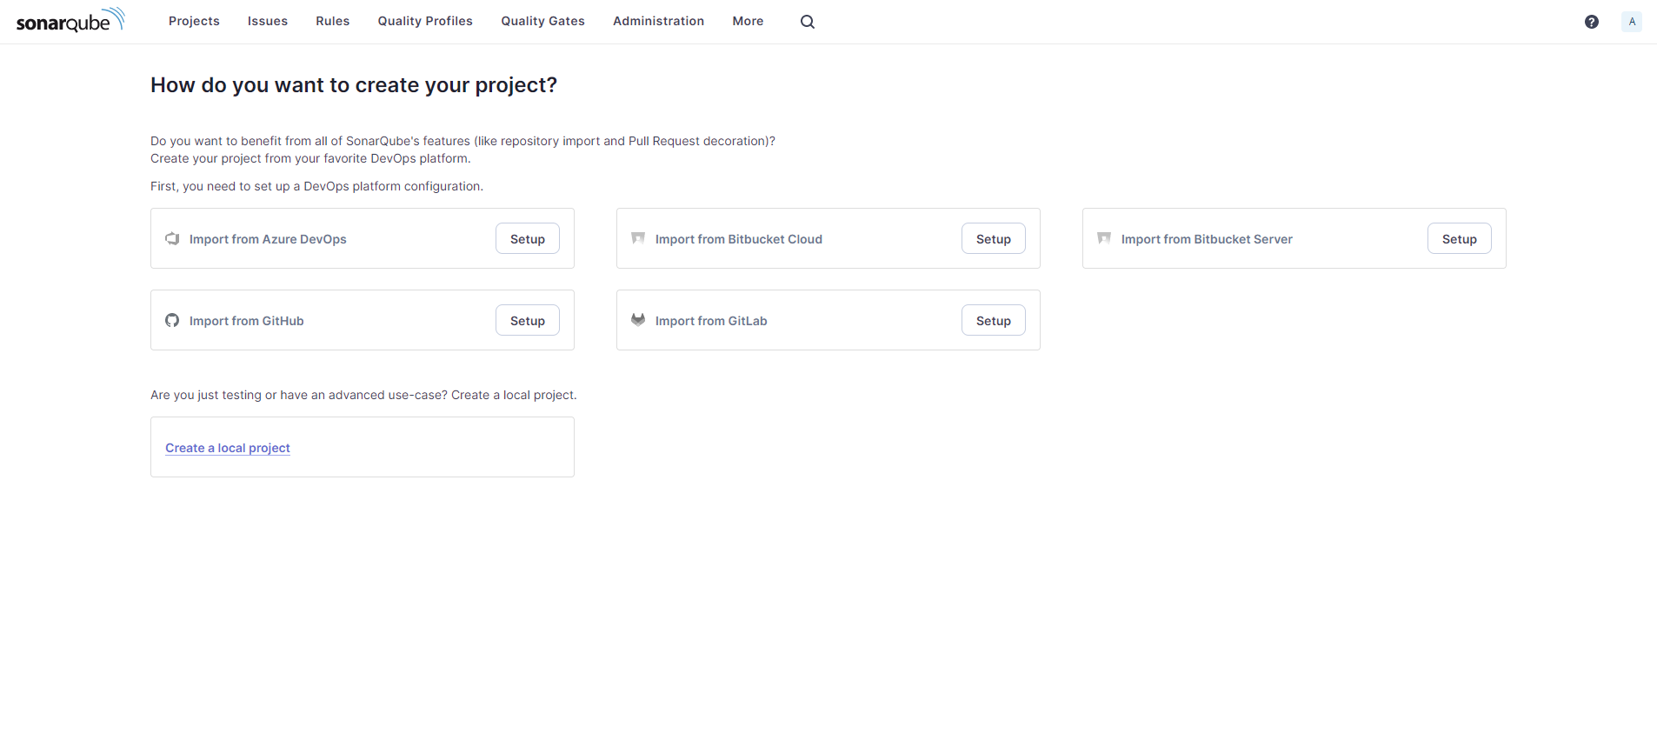Click the 'Create your project from your favorite DevOps platform.' line
This screenshot has height=740, width=1657.
point(310,158)
